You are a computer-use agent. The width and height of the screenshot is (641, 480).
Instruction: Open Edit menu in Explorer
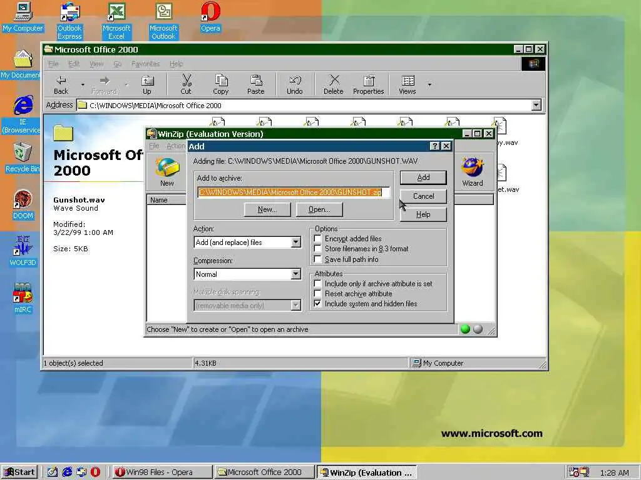pyautogui.click(x=74, y=64)
